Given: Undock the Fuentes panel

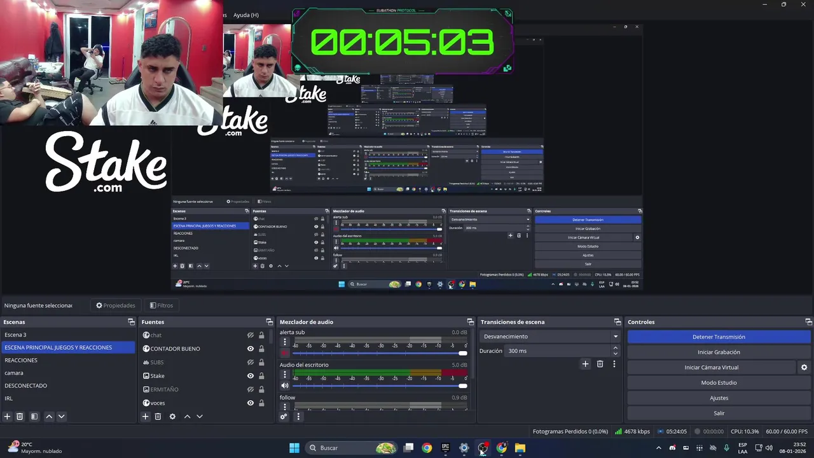Looking at the screenshot, I should 269,322.
